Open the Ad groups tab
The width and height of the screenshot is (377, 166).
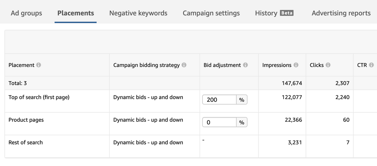point(26,13)
